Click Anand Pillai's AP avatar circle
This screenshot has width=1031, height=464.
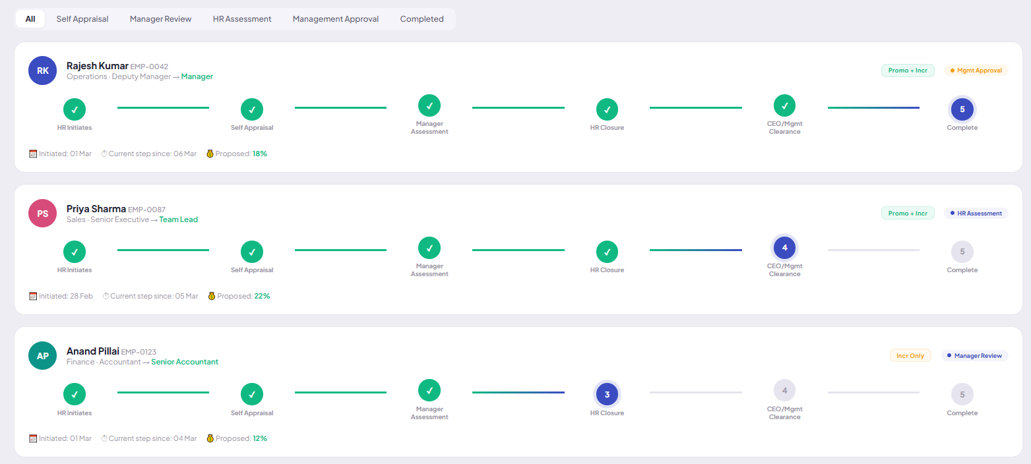(x=43, y=355)
